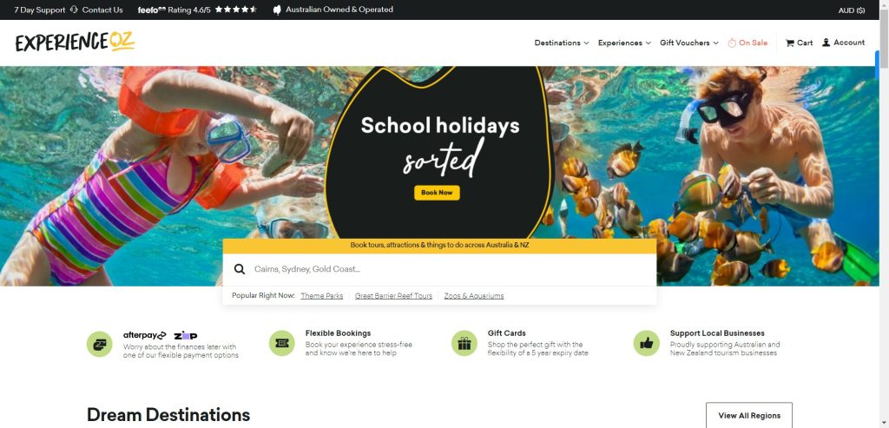Open the Account person icon
This screenshot has width=889, height=428.
[826, 43]
